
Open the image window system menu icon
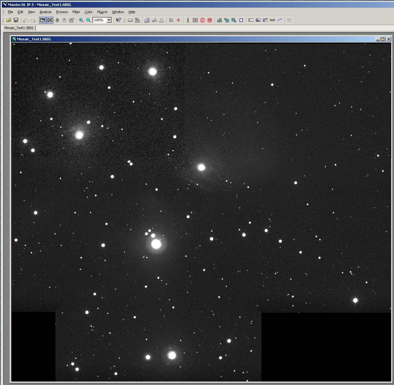pyautogui.click(x=14, y=39)
